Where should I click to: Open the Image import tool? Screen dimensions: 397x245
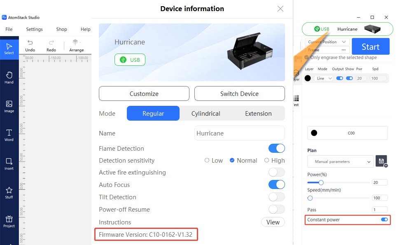pos(9,107)
